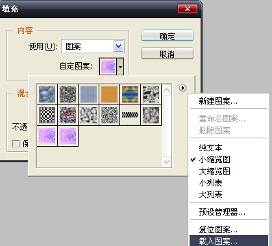Open the pattern picker flyout arrow button
Image resolution: width=272 pixels, height=246 pixels.
click(182, 88)
